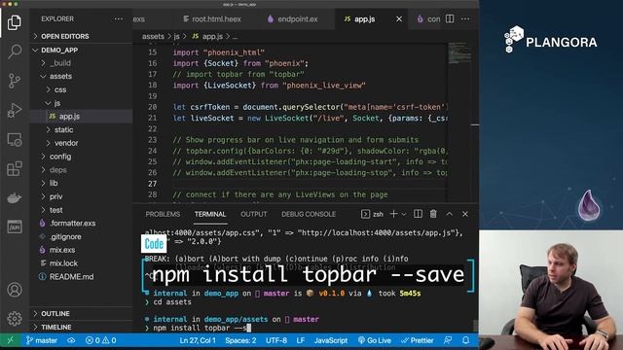Open the Explorer view icon

[15, 21]
